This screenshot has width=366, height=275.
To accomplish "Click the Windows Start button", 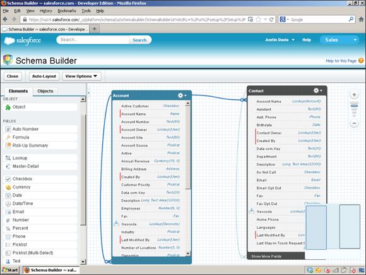I will [x=10, y=270].
